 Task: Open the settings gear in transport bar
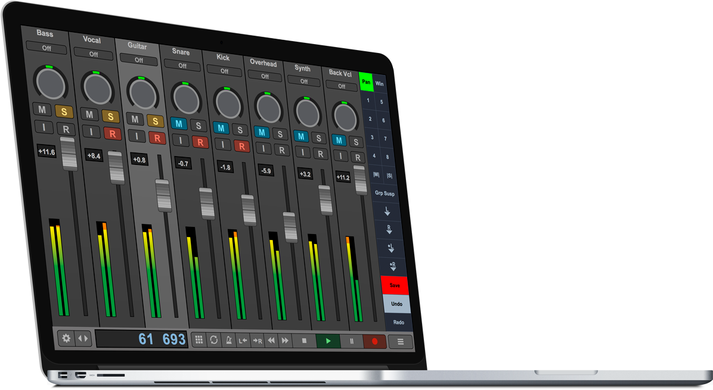[66, 338]
